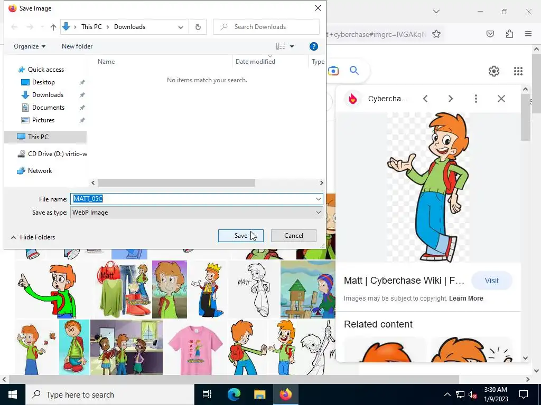The height and width of the screenshot is (405, 541).
Task: Click the back arrow in Save Image dialog
Action: pos(14,27)
